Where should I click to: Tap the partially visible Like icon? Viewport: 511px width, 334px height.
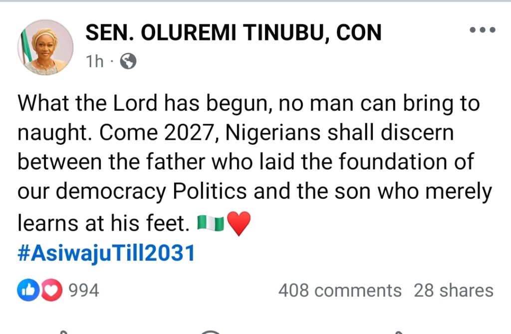tap(62, 332)
